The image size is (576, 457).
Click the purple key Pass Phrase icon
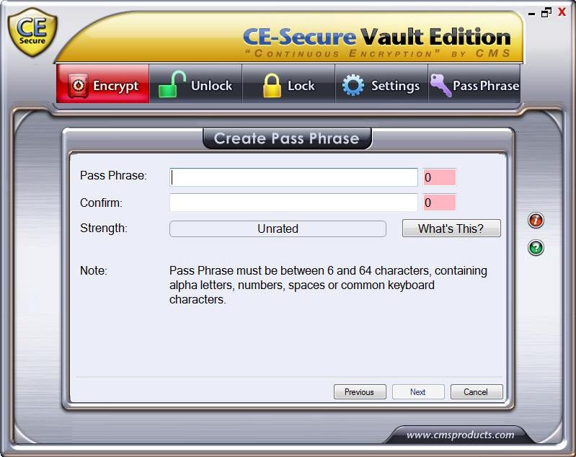point(440,85)
